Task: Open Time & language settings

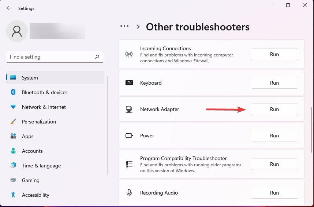Action: coord(55,165)
